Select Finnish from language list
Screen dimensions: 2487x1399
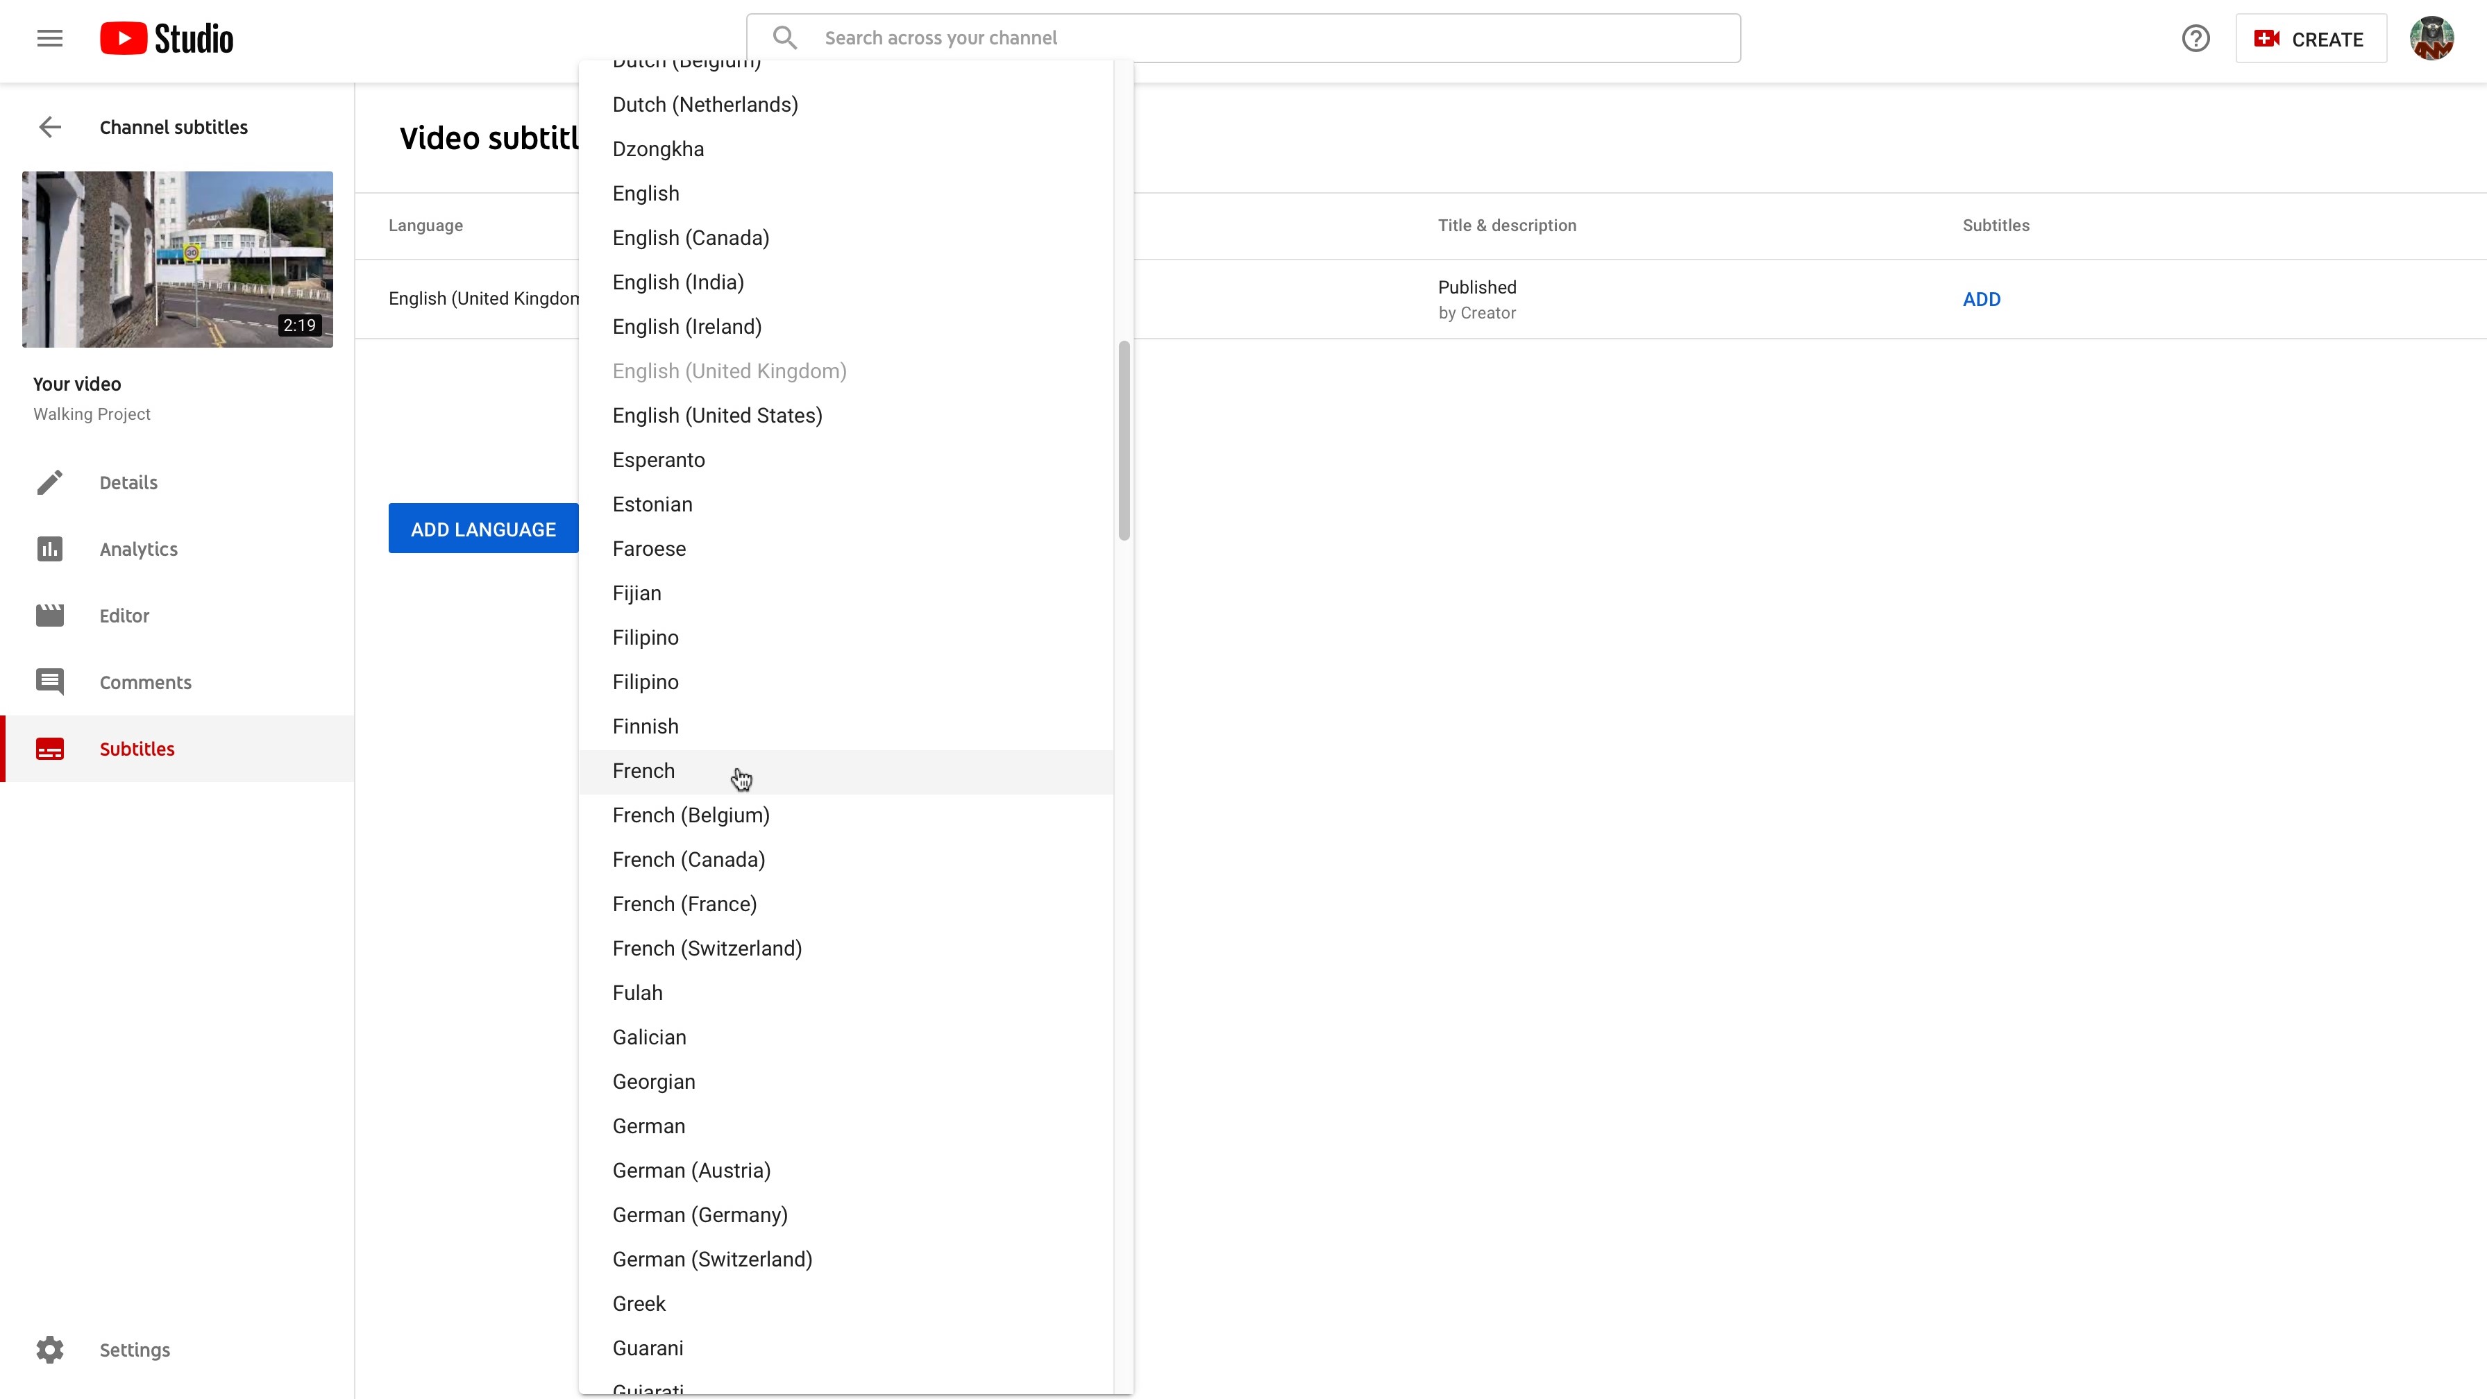point(646,726)
